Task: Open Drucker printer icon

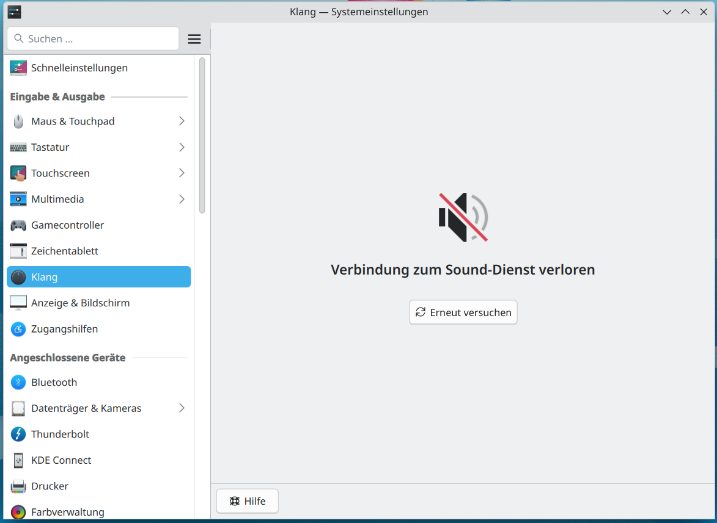Action: coord(18,486)
